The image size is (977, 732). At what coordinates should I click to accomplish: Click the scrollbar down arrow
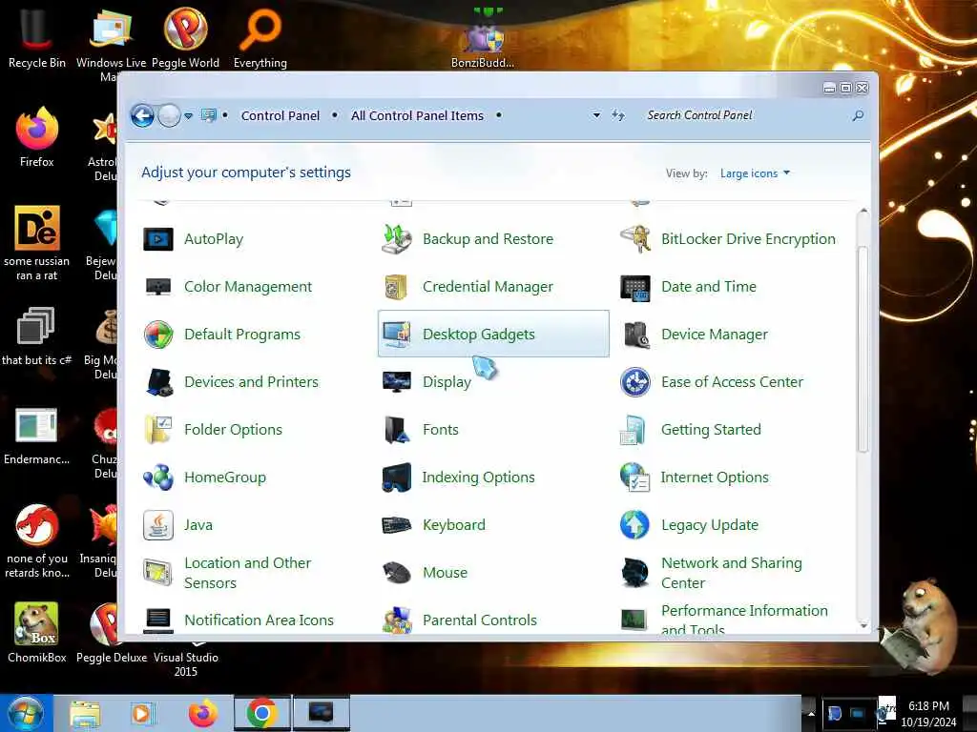click(x=863, y=625)
